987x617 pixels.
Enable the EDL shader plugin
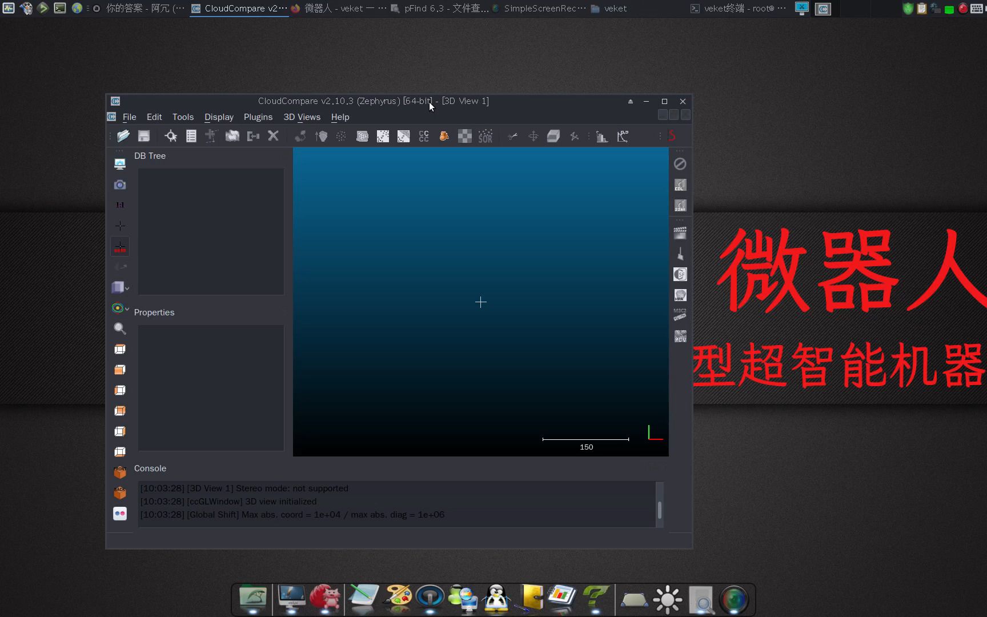680,185
